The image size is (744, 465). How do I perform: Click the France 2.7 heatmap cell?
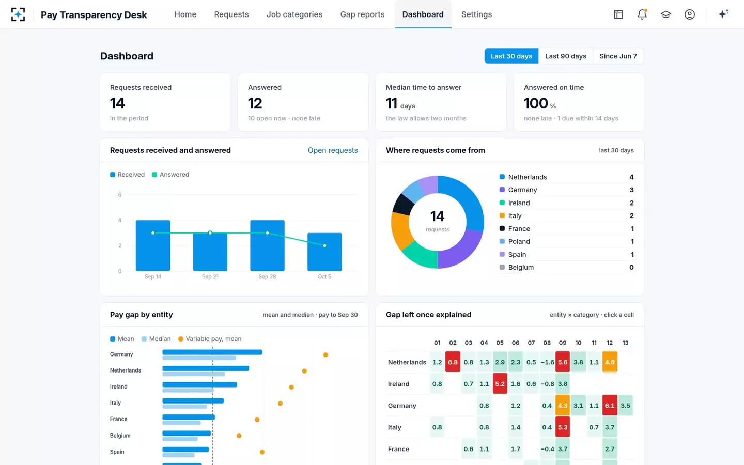[610, 449]
